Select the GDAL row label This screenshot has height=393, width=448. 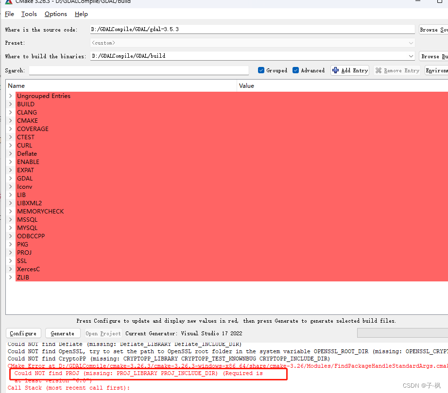(x=25, y=178)
